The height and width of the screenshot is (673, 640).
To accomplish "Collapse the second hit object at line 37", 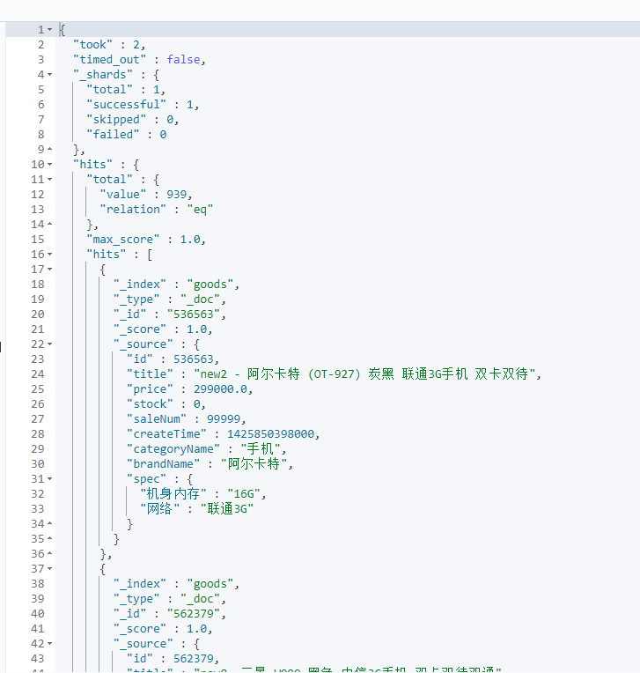I will click(x=50, y=569).
